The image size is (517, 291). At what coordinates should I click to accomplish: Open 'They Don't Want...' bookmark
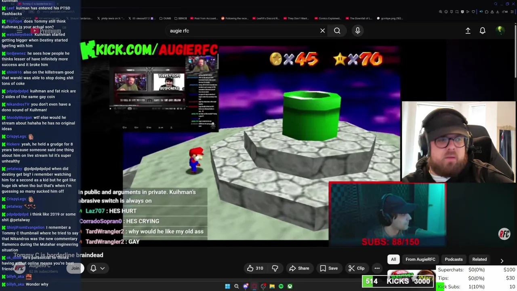296,18
